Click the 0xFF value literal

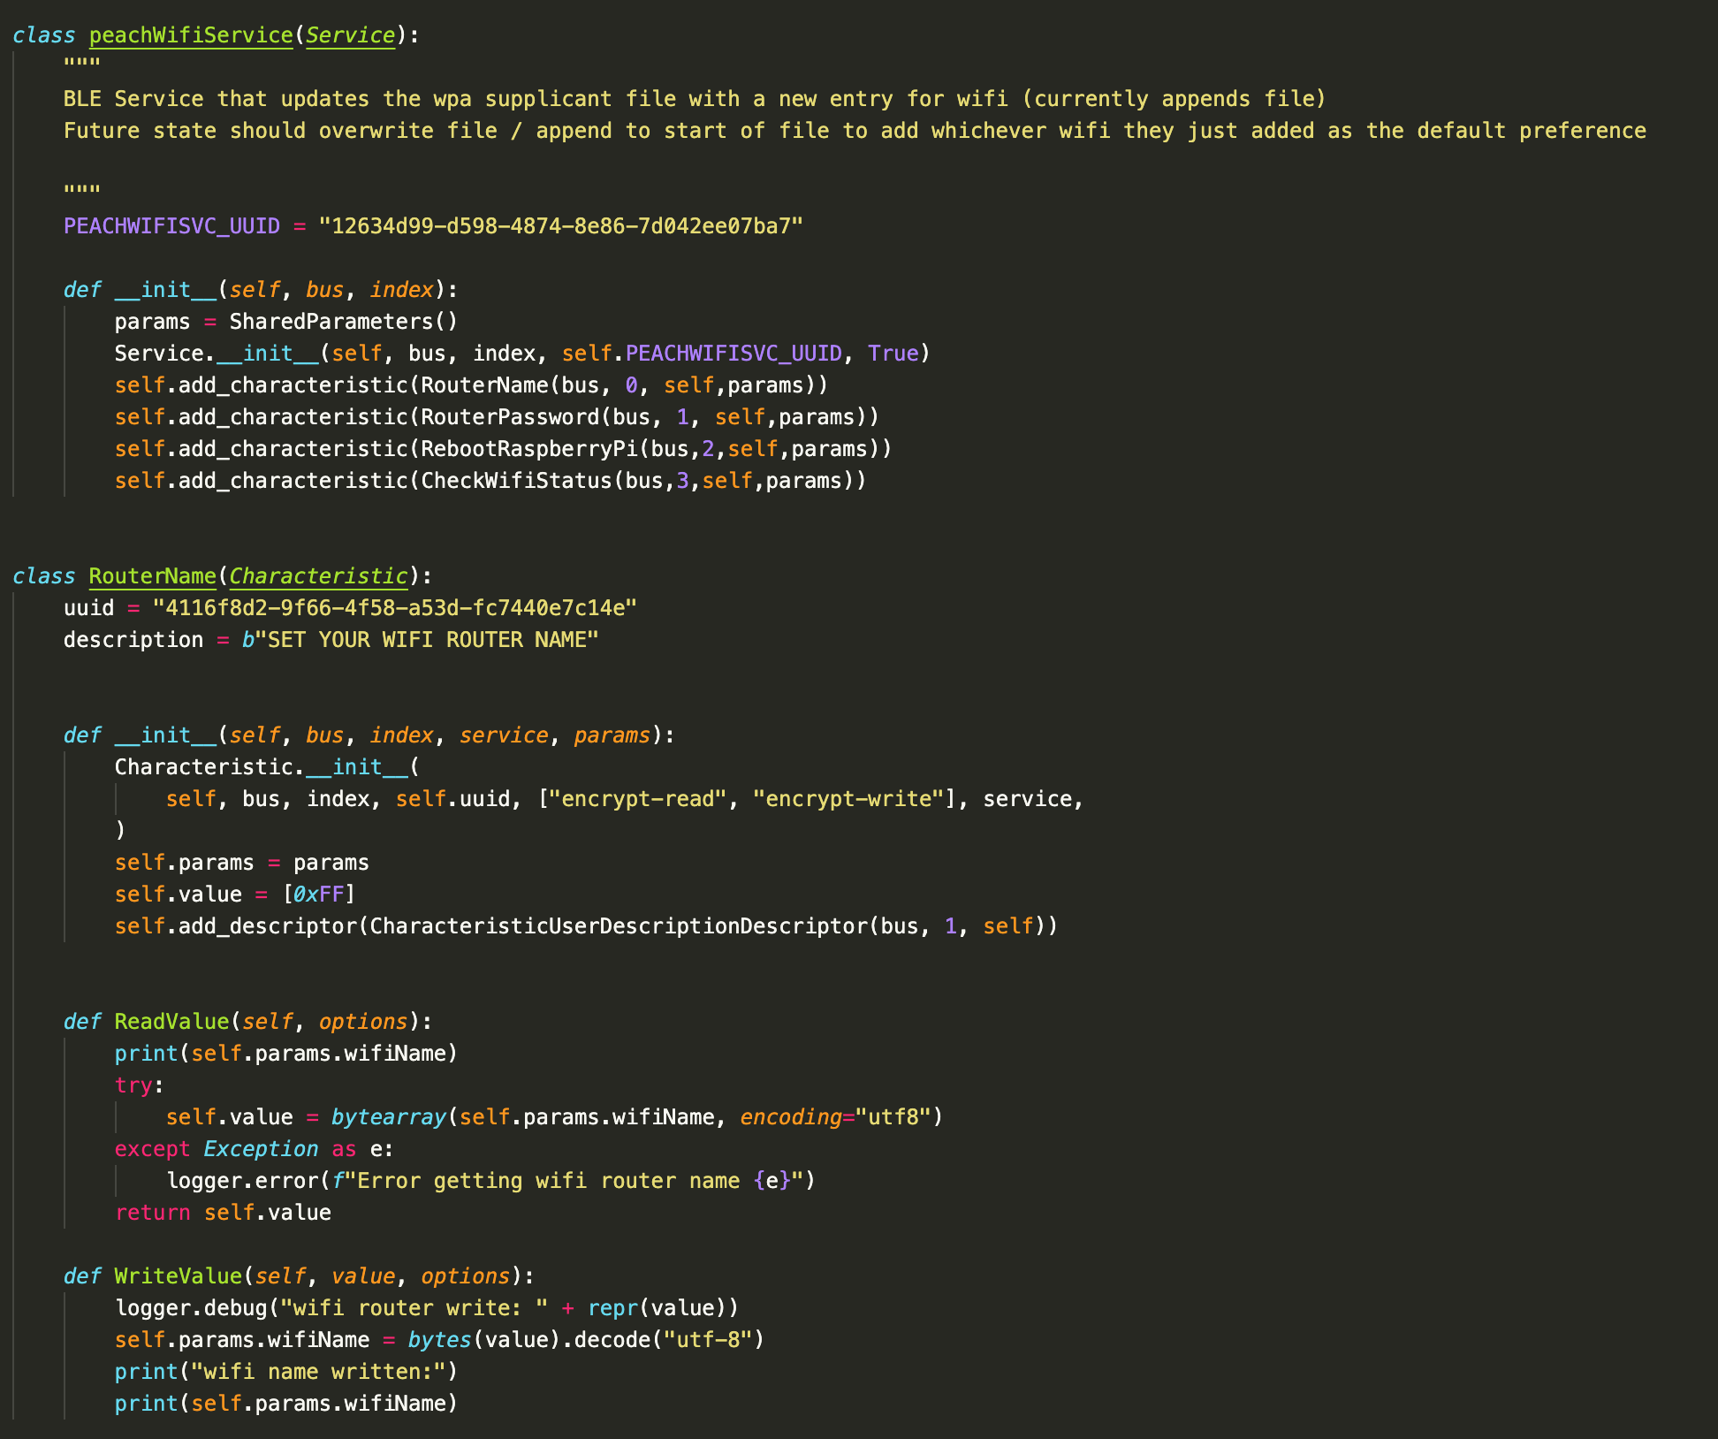318,895
